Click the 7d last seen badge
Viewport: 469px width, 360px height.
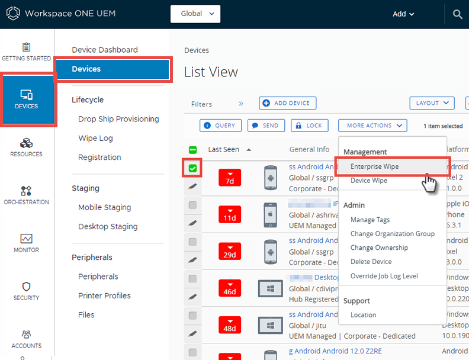(x=230, y=178)
